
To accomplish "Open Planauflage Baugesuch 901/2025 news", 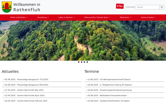I will point(27,85).
